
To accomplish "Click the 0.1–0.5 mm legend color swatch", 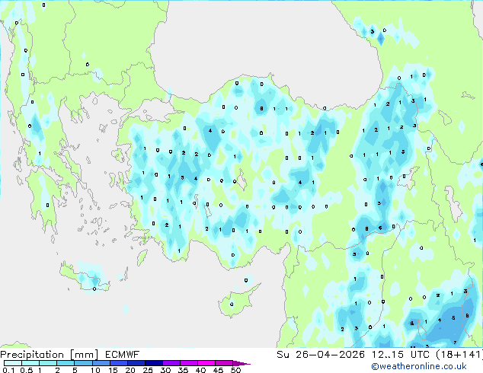I will coord(13,363).
